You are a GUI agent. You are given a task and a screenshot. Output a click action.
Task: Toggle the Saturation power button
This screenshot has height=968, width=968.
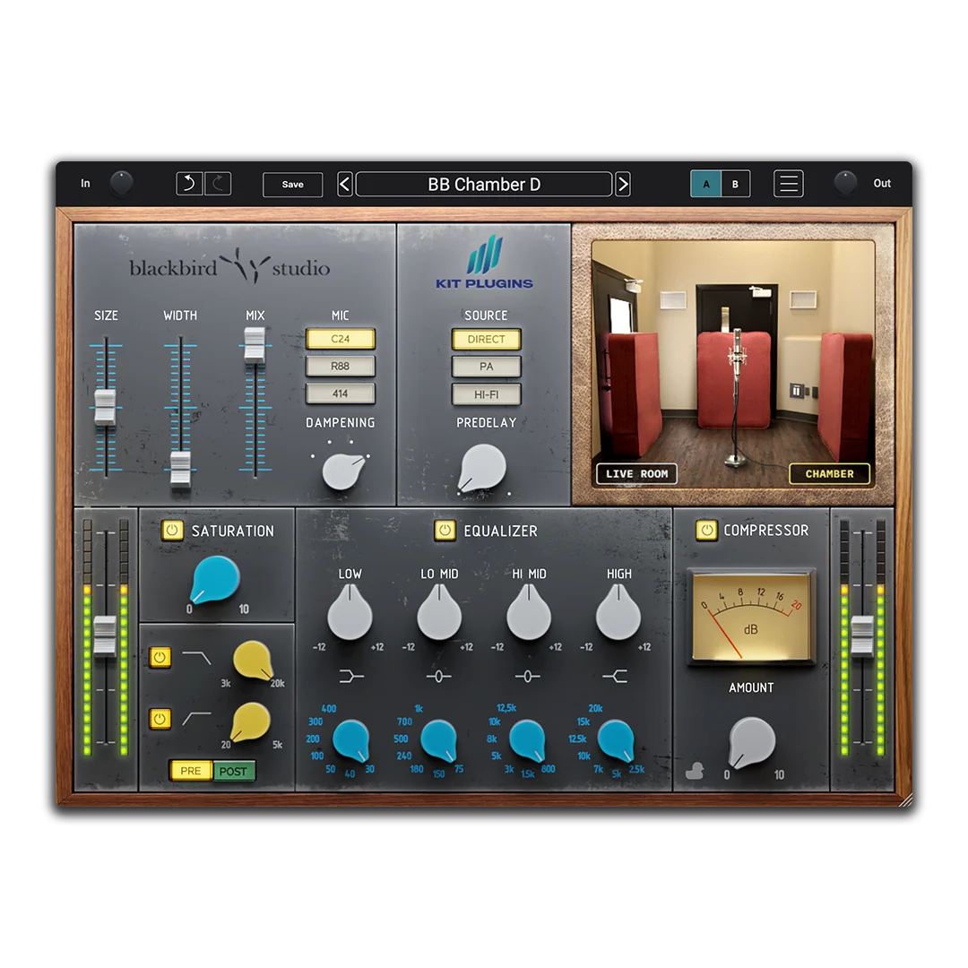[172, 531]
